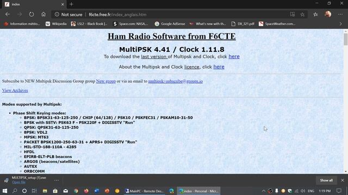Screen dimensions: 348x195
Task: Open Microsoft Store from the taskbar
Action: click(55, 191)
